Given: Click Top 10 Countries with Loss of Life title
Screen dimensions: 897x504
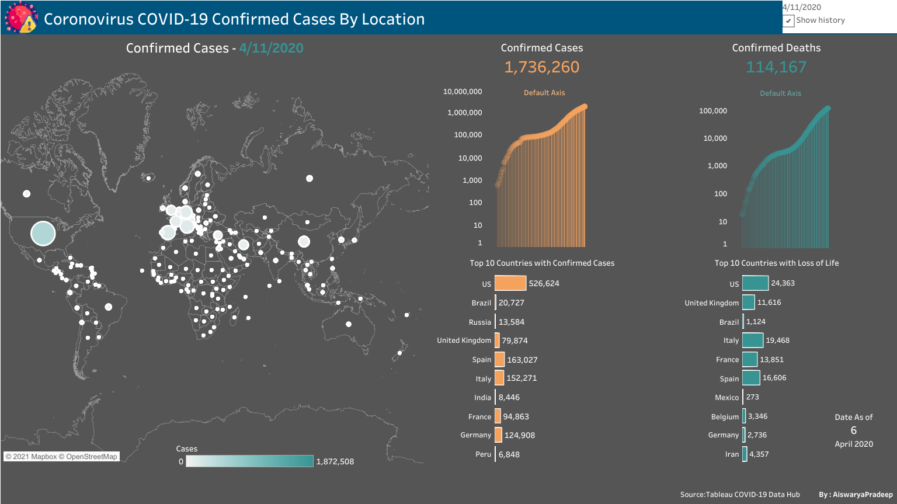Looking at the screenshot, I should click(x=777, y=263).
